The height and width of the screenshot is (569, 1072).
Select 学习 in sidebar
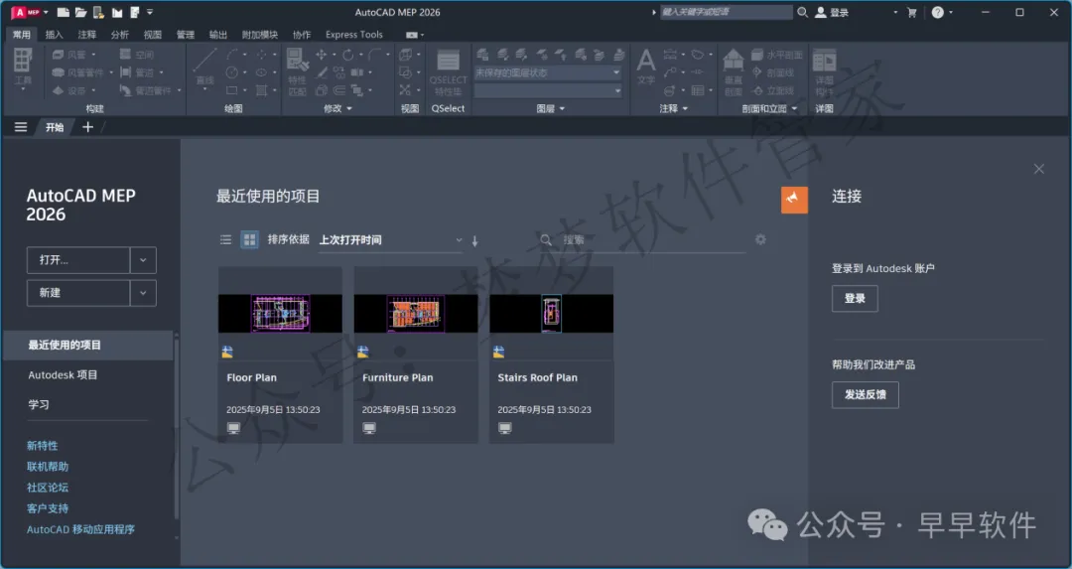coord(39,404)
